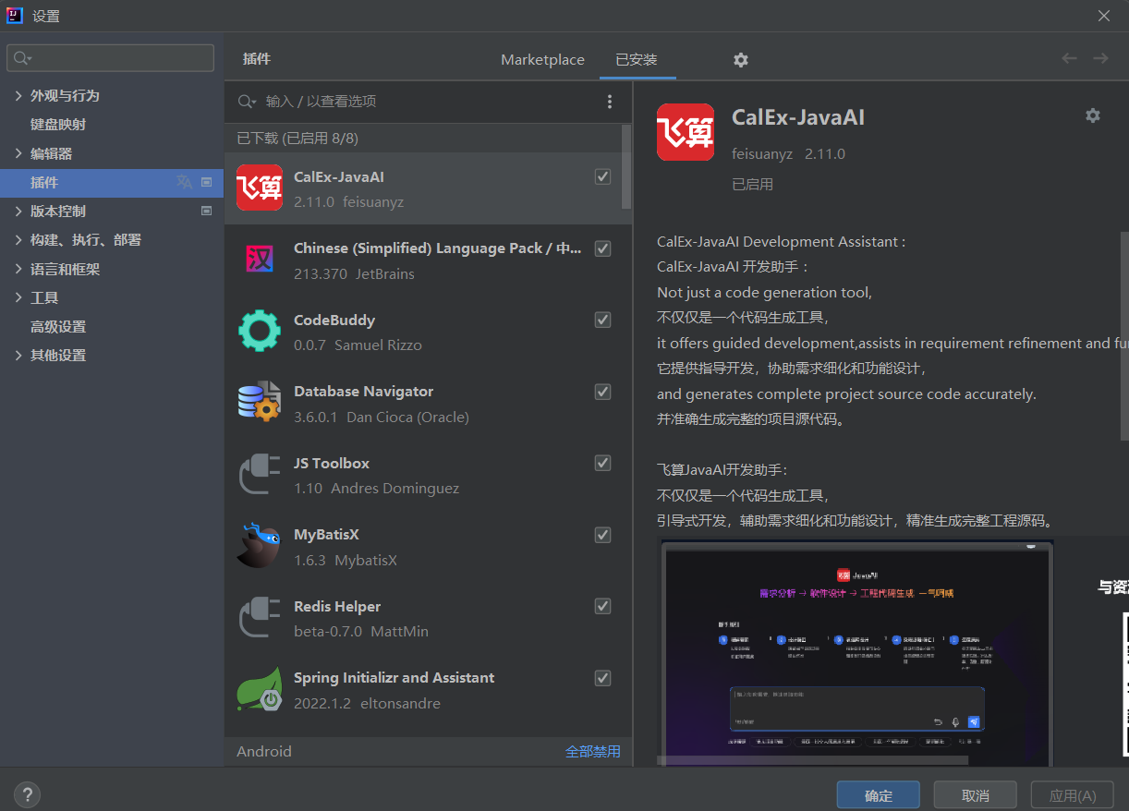Open plugin settings gear next to 已安装 tab

[x=740, y=59]
